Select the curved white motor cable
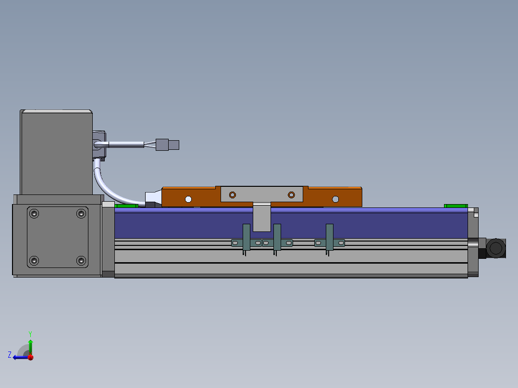The width and height of the screenshot is (518, 388). coord(111,188)
